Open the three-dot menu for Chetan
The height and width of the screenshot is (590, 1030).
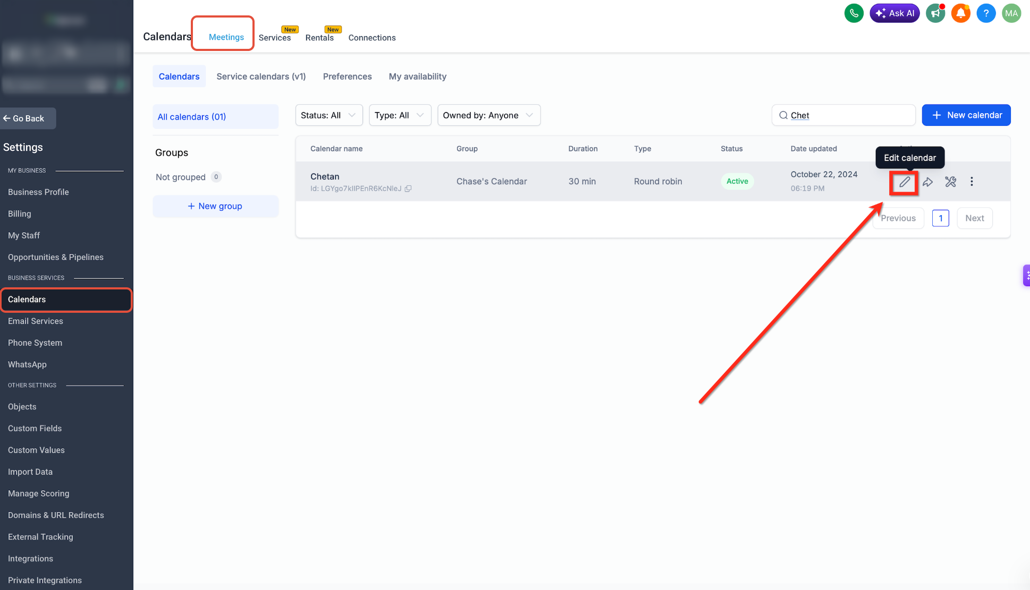point(972,182)
